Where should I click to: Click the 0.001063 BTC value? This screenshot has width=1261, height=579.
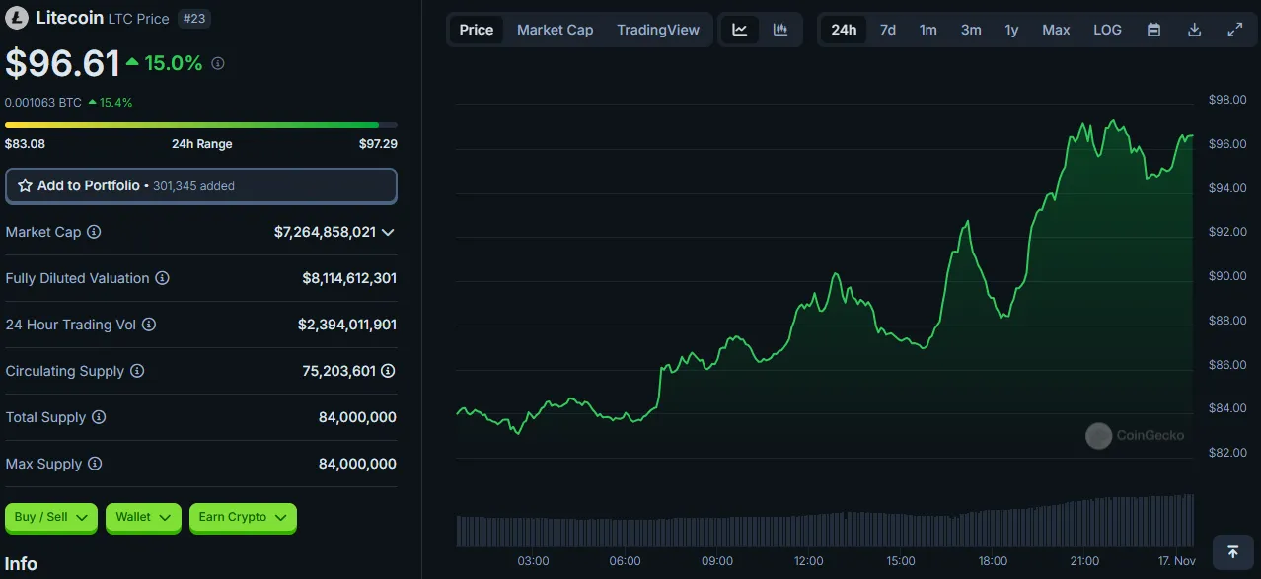[x=42, y=102]
